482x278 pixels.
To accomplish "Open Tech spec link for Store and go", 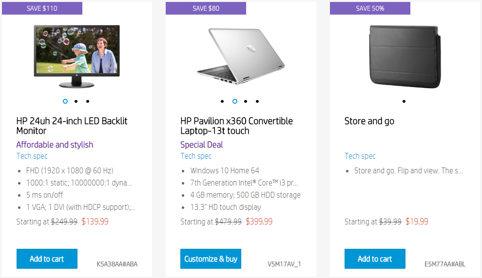I will (360, 156).
